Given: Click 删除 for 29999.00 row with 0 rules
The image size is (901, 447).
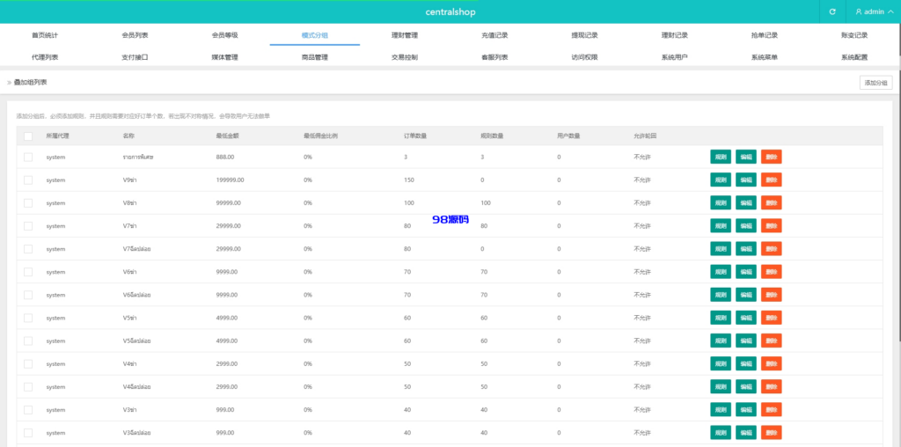Looking at the screenshot, I should 771,249.
